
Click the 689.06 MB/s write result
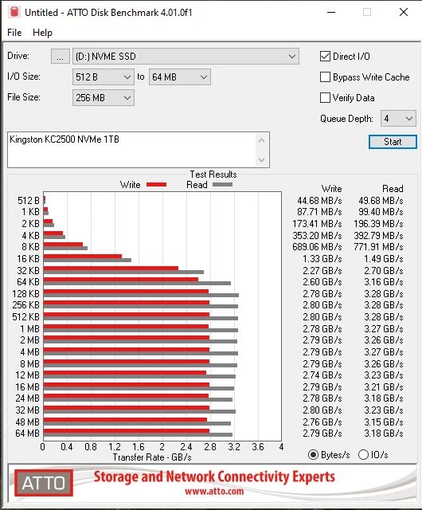tap(317, 247)
